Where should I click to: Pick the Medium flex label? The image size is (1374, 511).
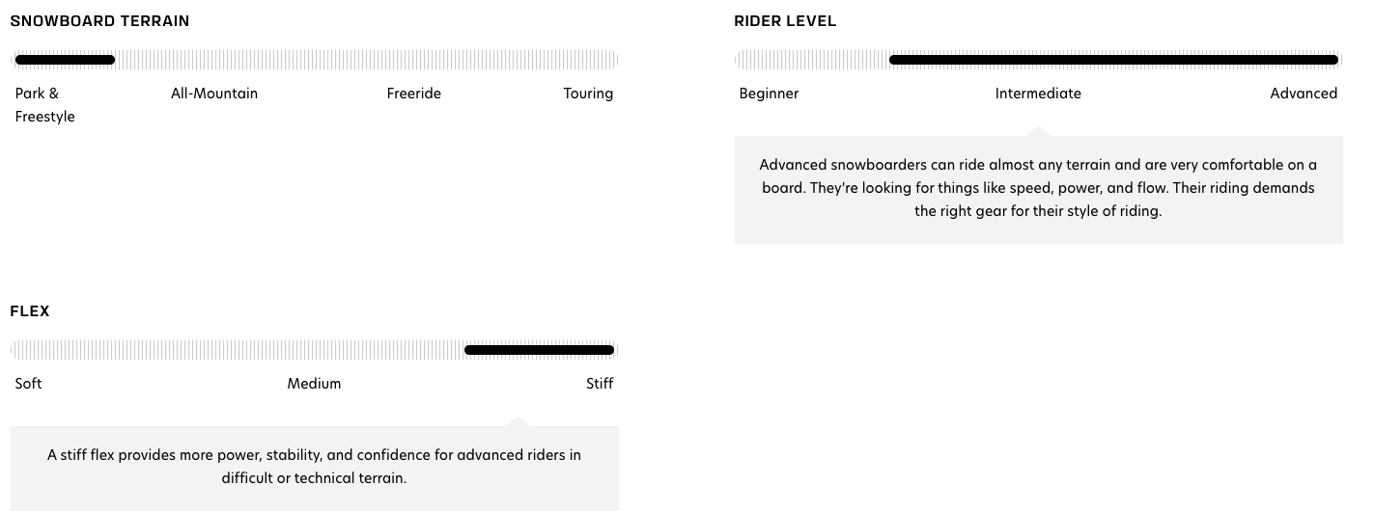314,384
